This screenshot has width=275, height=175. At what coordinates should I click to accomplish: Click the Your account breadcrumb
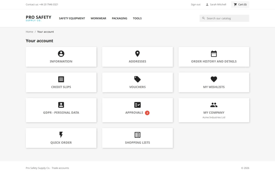pos(45,32)
